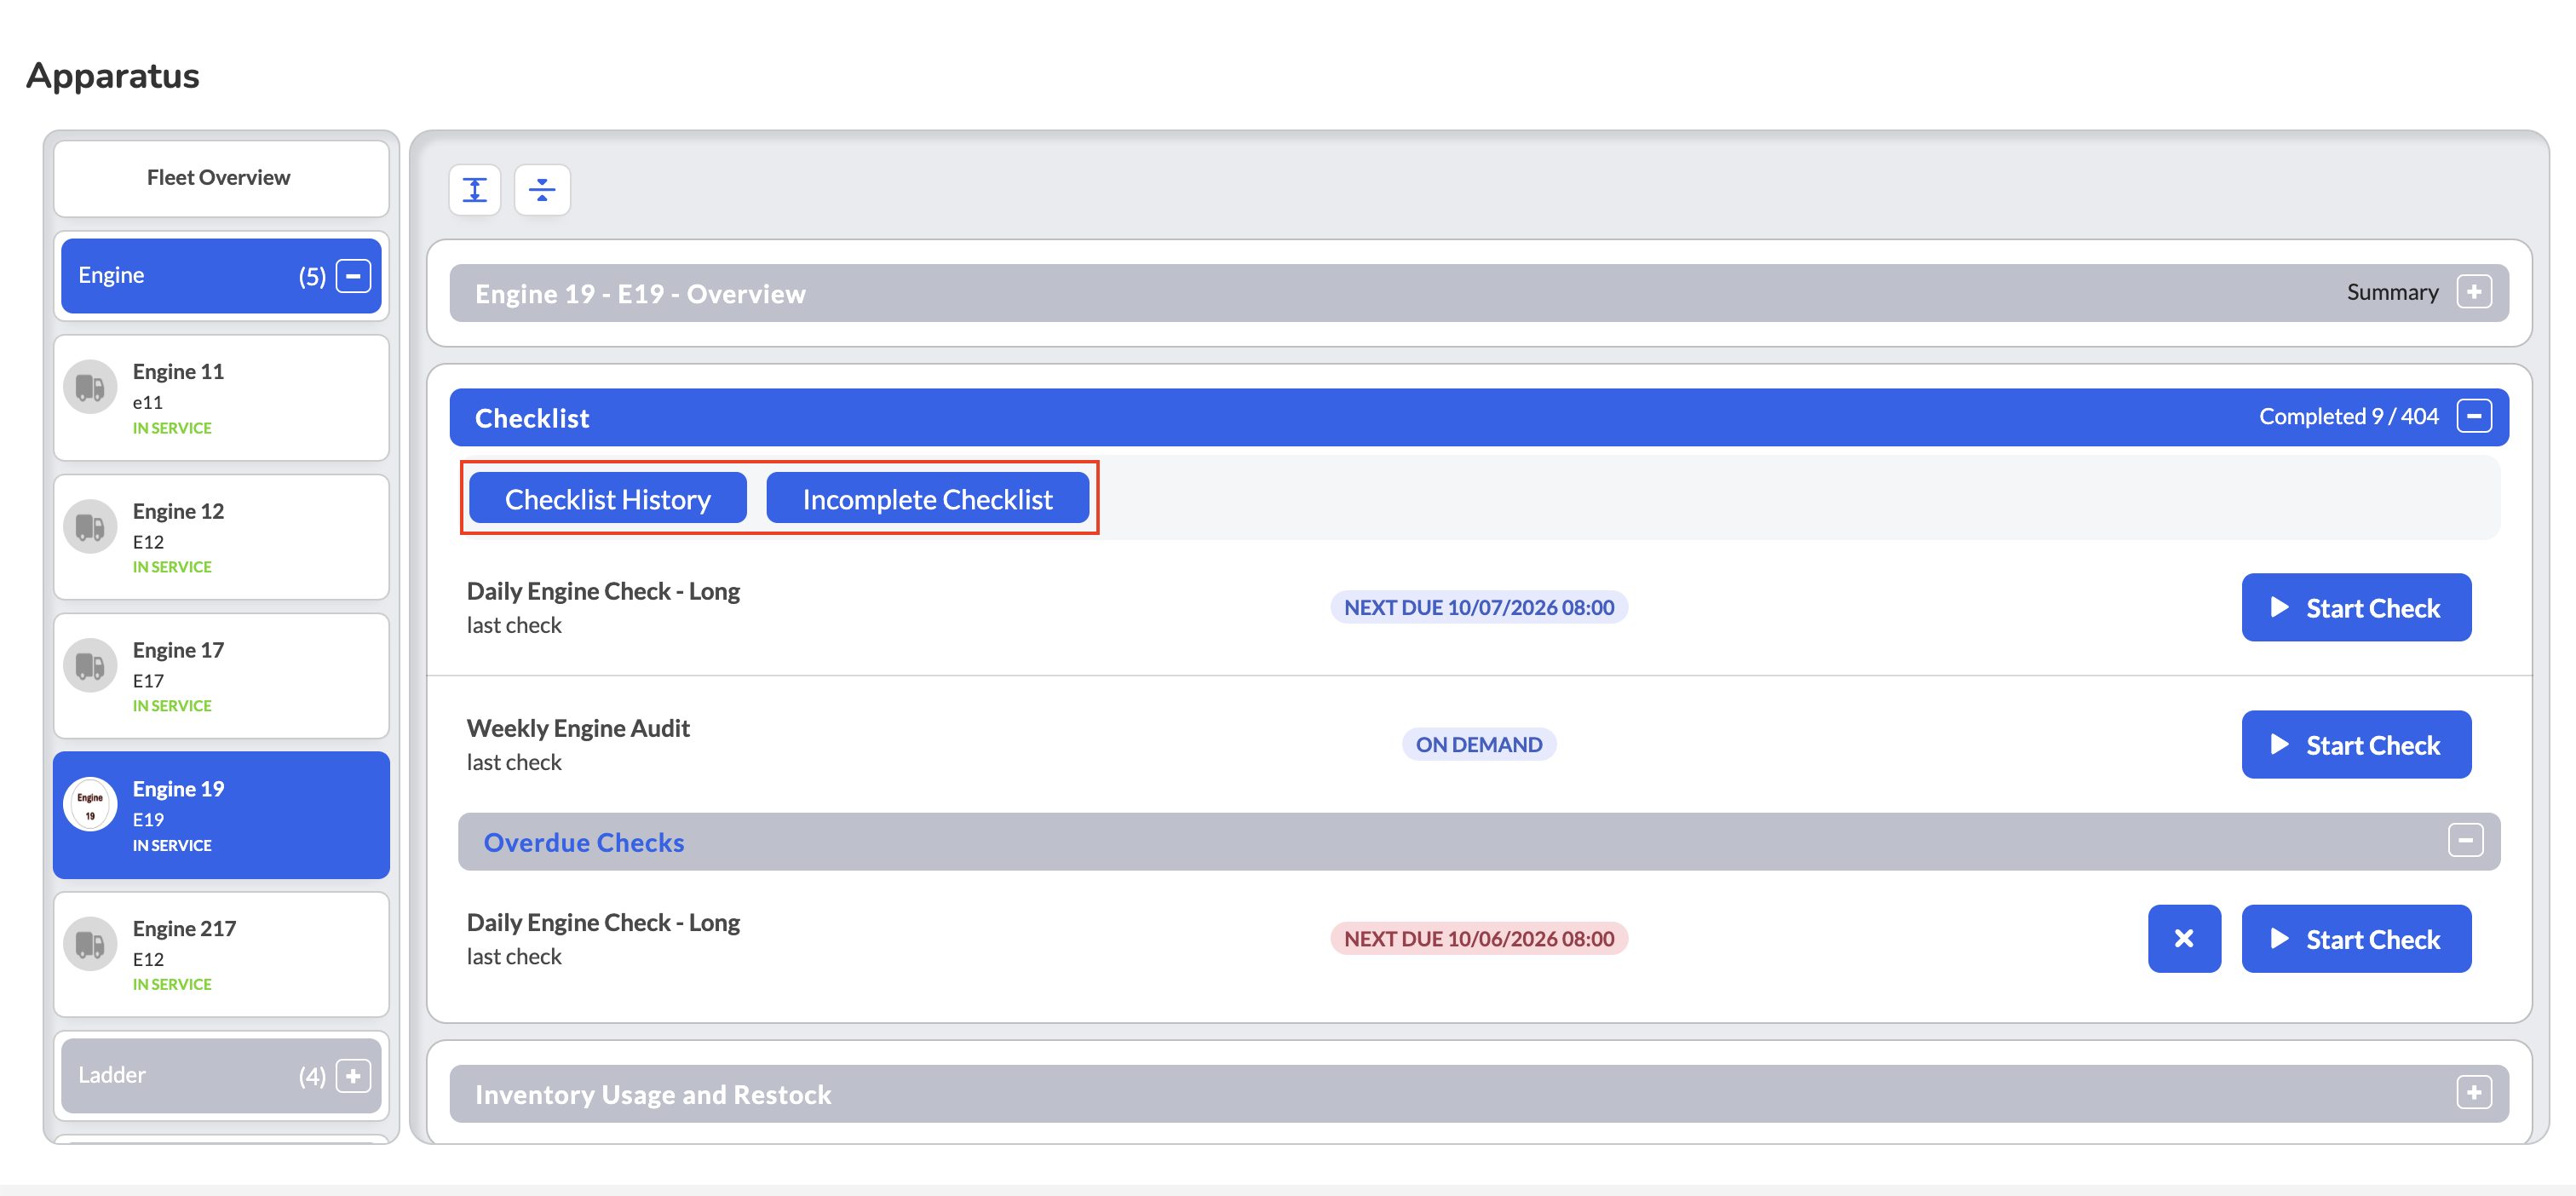The image size is (2576, 1196).
Task: Expand the Ladder group
Action: [x=353, y=1075]
